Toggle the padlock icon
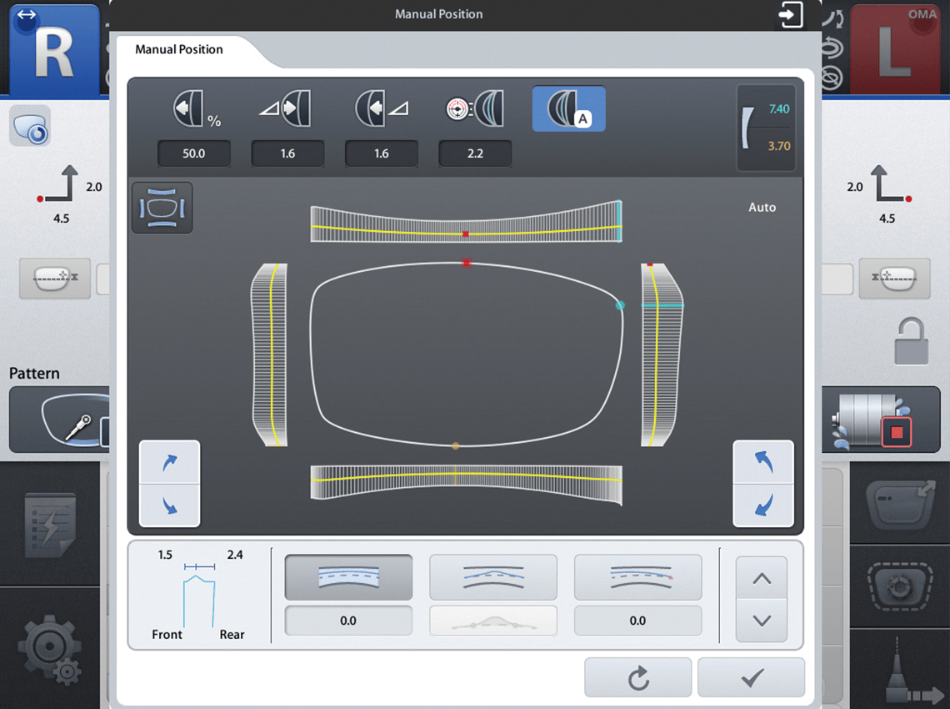 (911, 341)
